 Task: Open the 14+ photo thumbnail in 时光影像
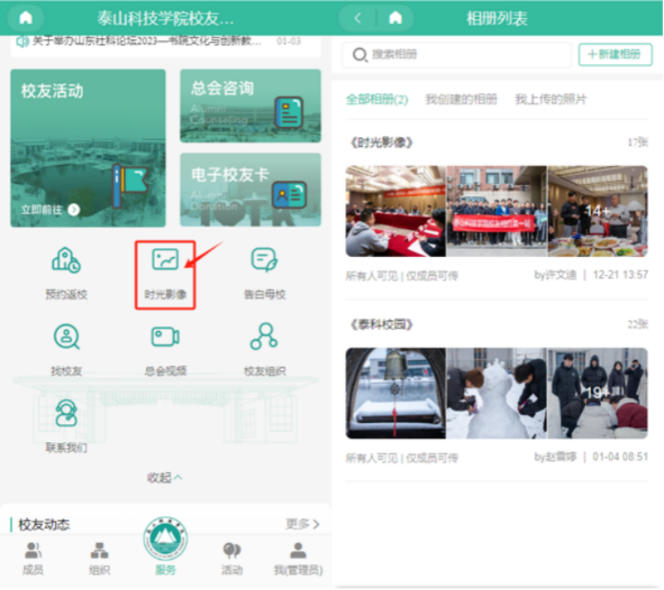click(x=597, y=211)
